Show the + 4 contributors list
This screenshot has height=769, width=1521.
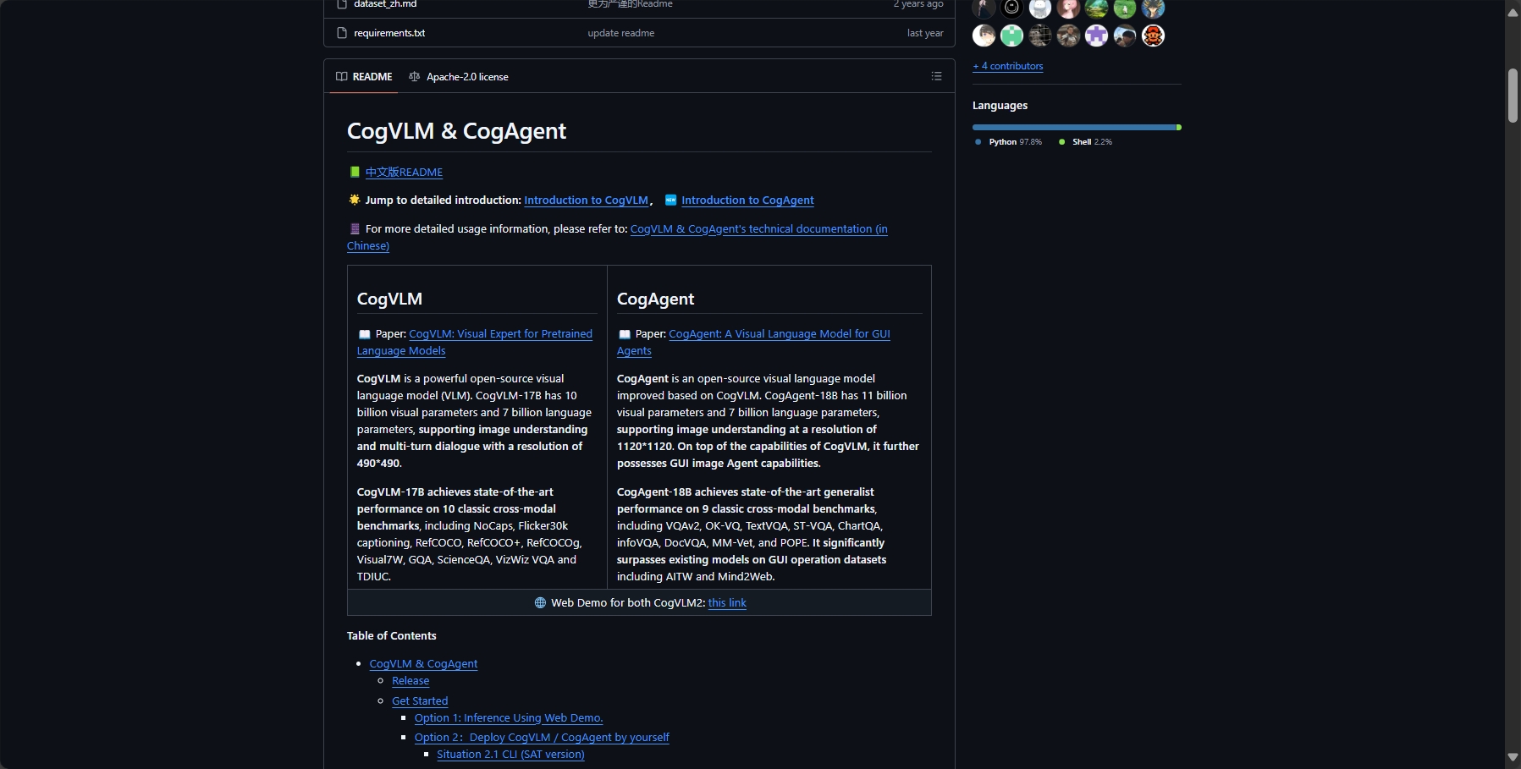[1007, 66]
